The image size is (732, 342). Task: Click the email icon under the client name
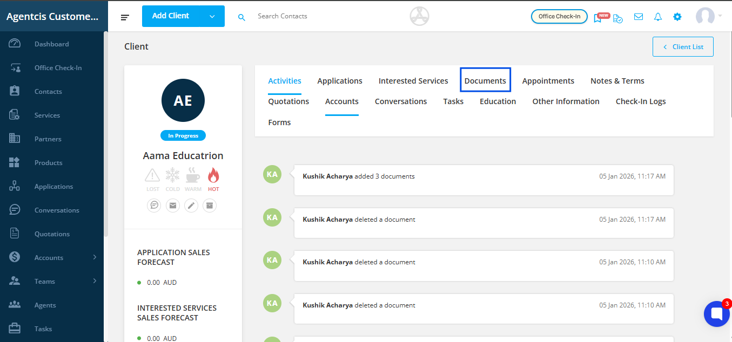[173, 205]
